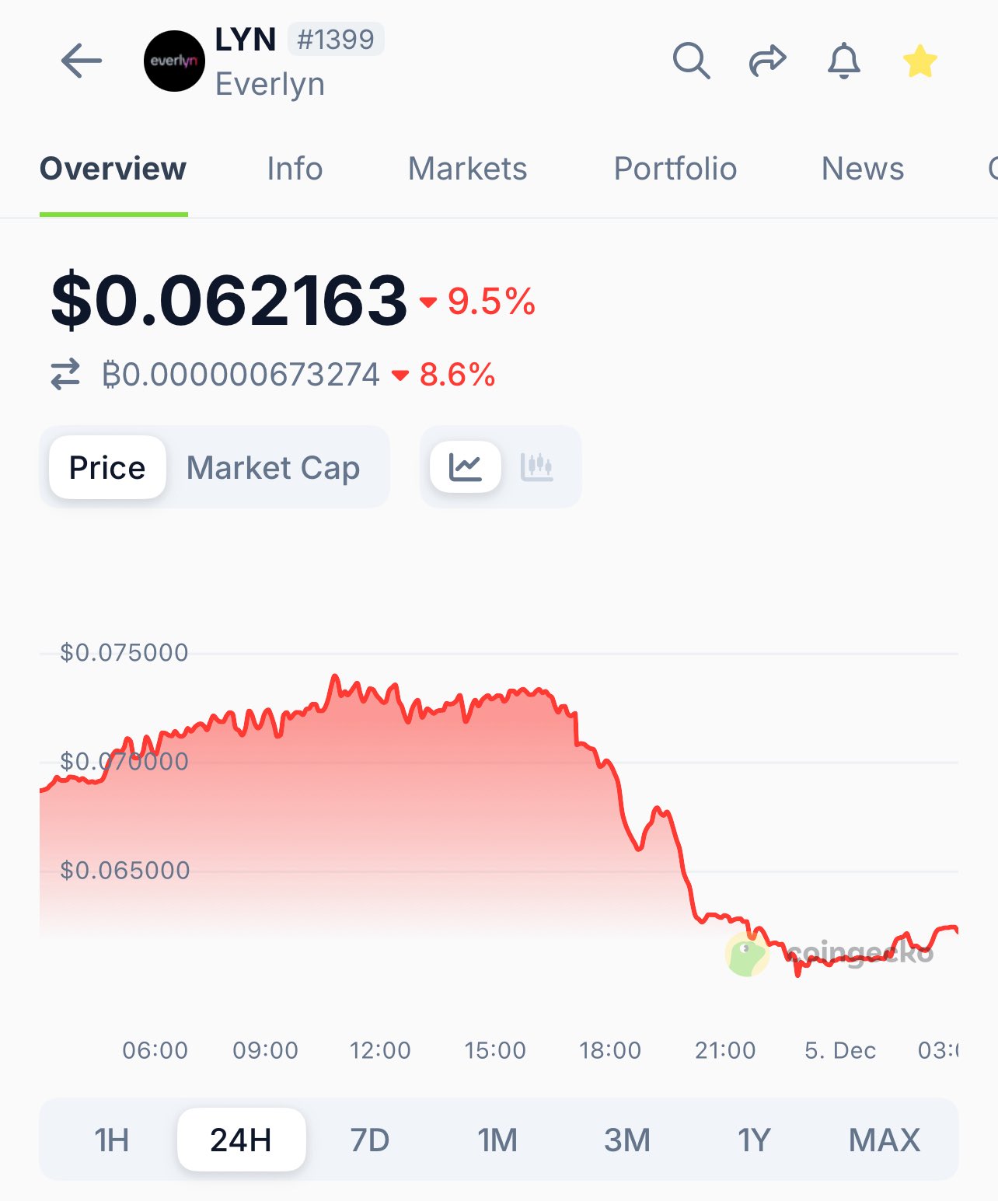The height and width of the screenshot is (1201, 998).
Task: Switch to candlestick chart view
Action: pos(537,466)
